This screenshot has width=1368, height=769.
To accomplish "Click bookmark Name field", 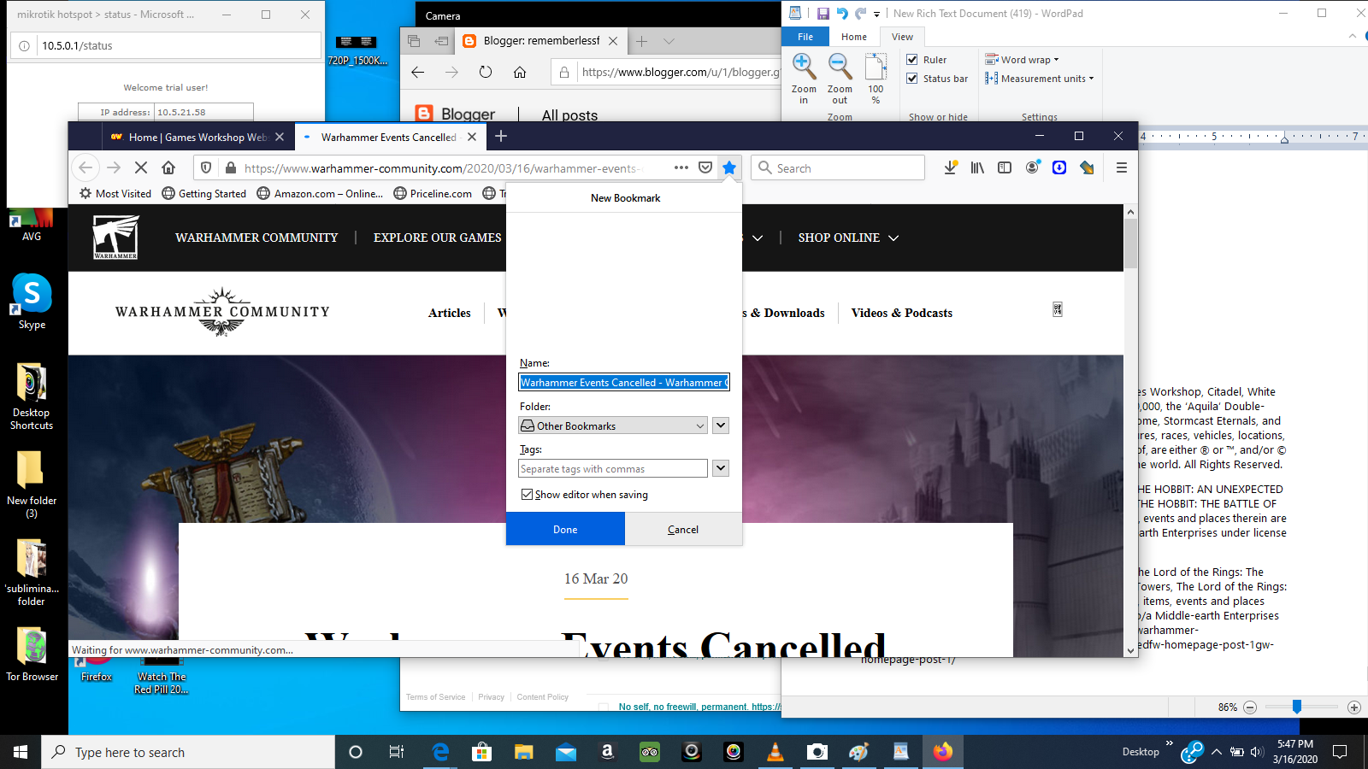I will coord(624,382).
